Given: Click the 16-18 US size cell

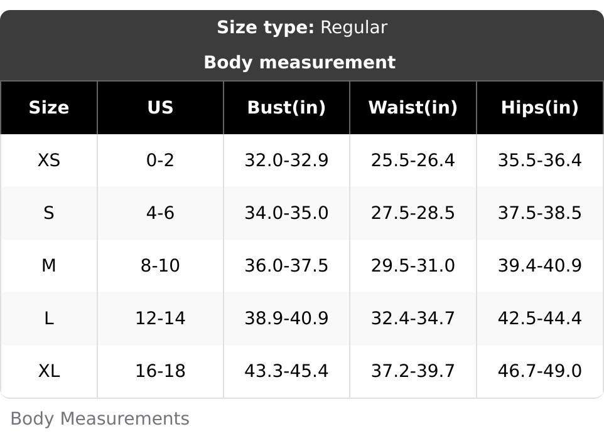Looking at the screenshot, I should pos(160,371).
